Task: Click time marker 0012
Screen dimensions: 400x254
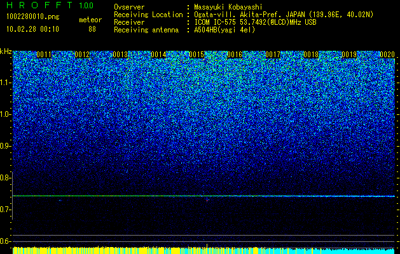Action: [82, 55]
